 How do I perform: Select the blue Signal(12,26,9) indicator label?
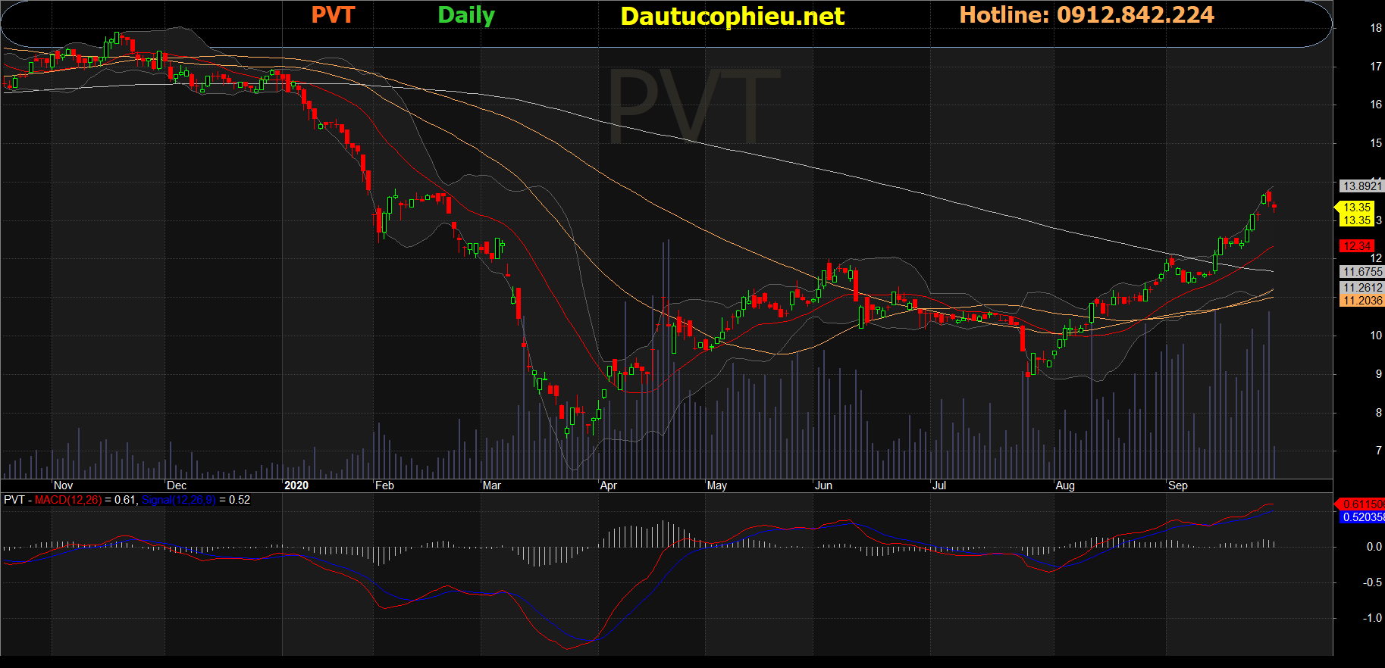pyautogui.click(x=178, y=500)
